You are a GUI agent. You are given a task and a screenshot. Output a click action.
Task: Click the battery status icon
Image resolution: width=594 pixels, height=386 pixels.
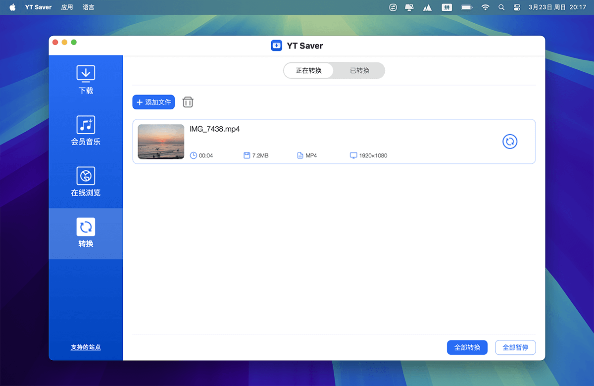tap(466, 7)
